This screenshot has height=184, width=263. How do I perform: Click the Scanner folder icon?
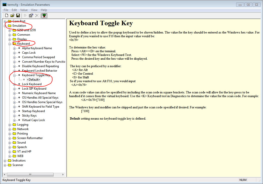point(10,165)
